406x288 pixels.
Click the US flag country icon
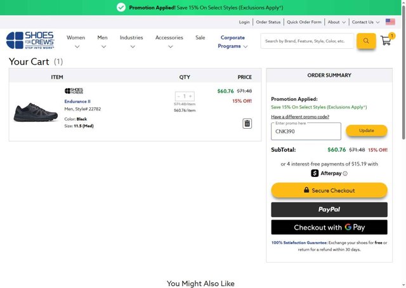point(390,22)
